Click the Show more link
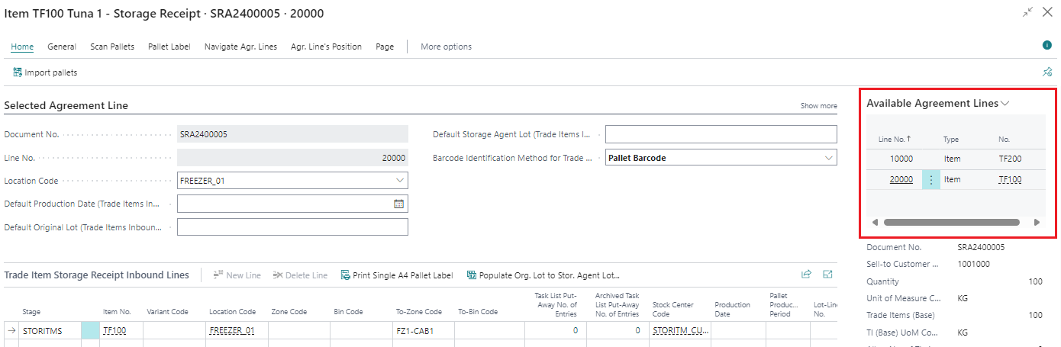1061x347 pixels. pos(818,106)
